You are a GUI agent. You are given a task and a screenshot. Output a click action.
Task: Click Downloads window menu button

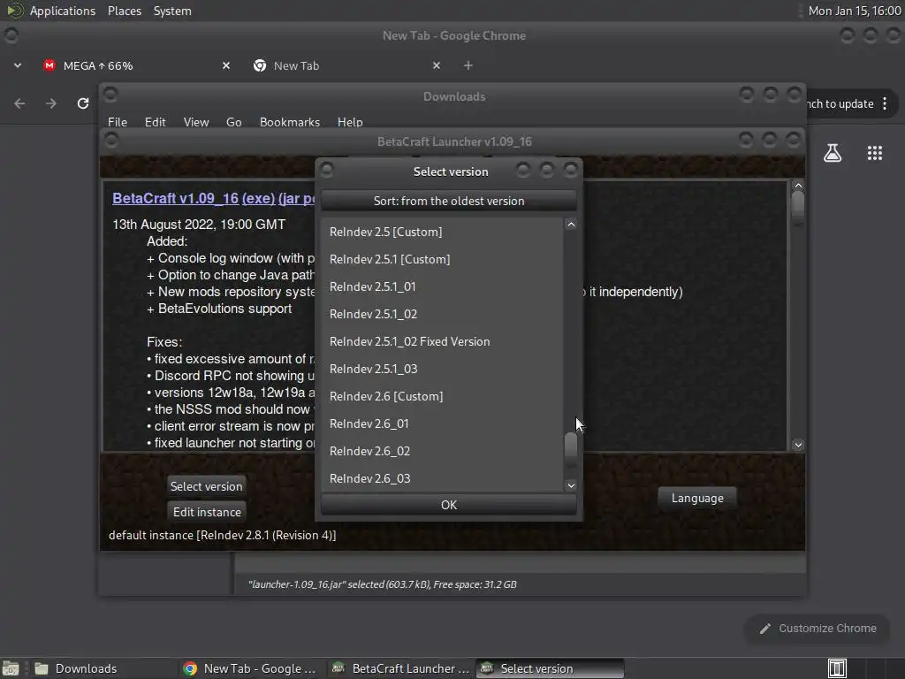coord(110,94)
